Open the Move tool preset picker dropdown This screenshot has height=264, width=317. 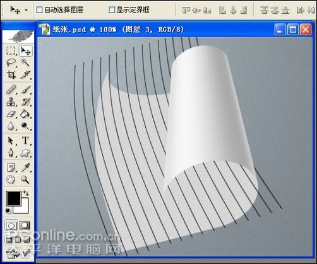click(26, 10)
